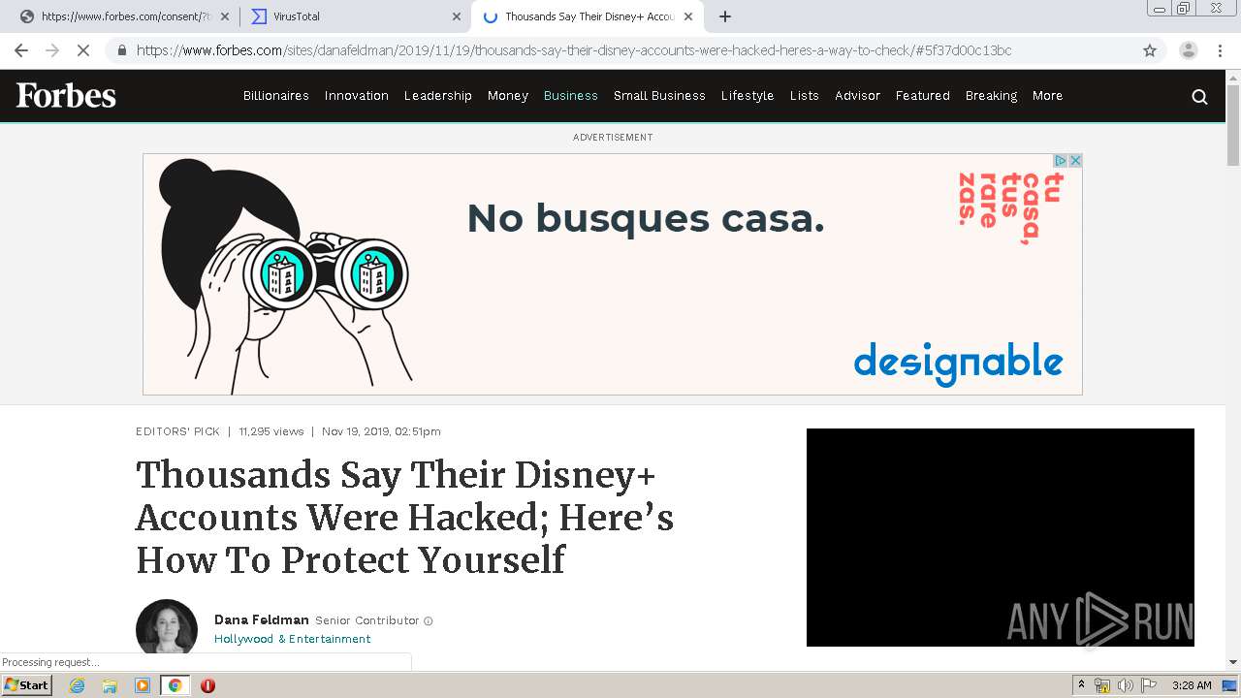Viewport: 1241px width, 698px height.
Task: Open the Innovation menu
Action: [x=357, y=96]
